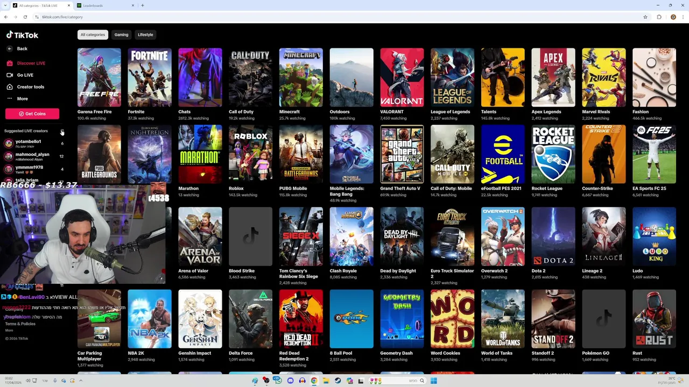This screenshot has width=689, height=387.
Task: Click the browser address bar URL
Action: click(x=62, y=17)
